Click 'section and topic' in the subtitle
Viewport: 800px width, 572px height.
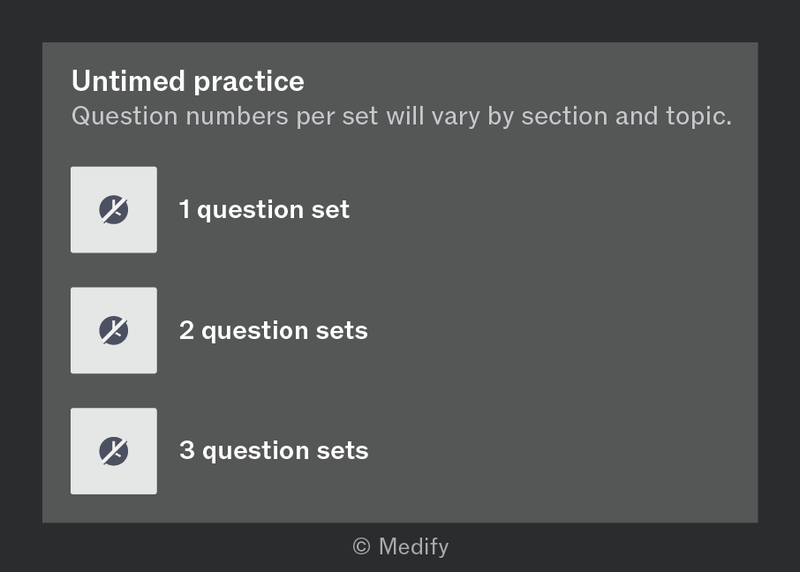pos(627,117)
